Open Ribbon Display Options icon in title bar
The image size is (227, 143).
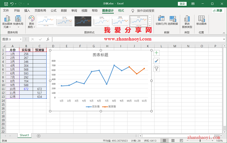(193, 4)
